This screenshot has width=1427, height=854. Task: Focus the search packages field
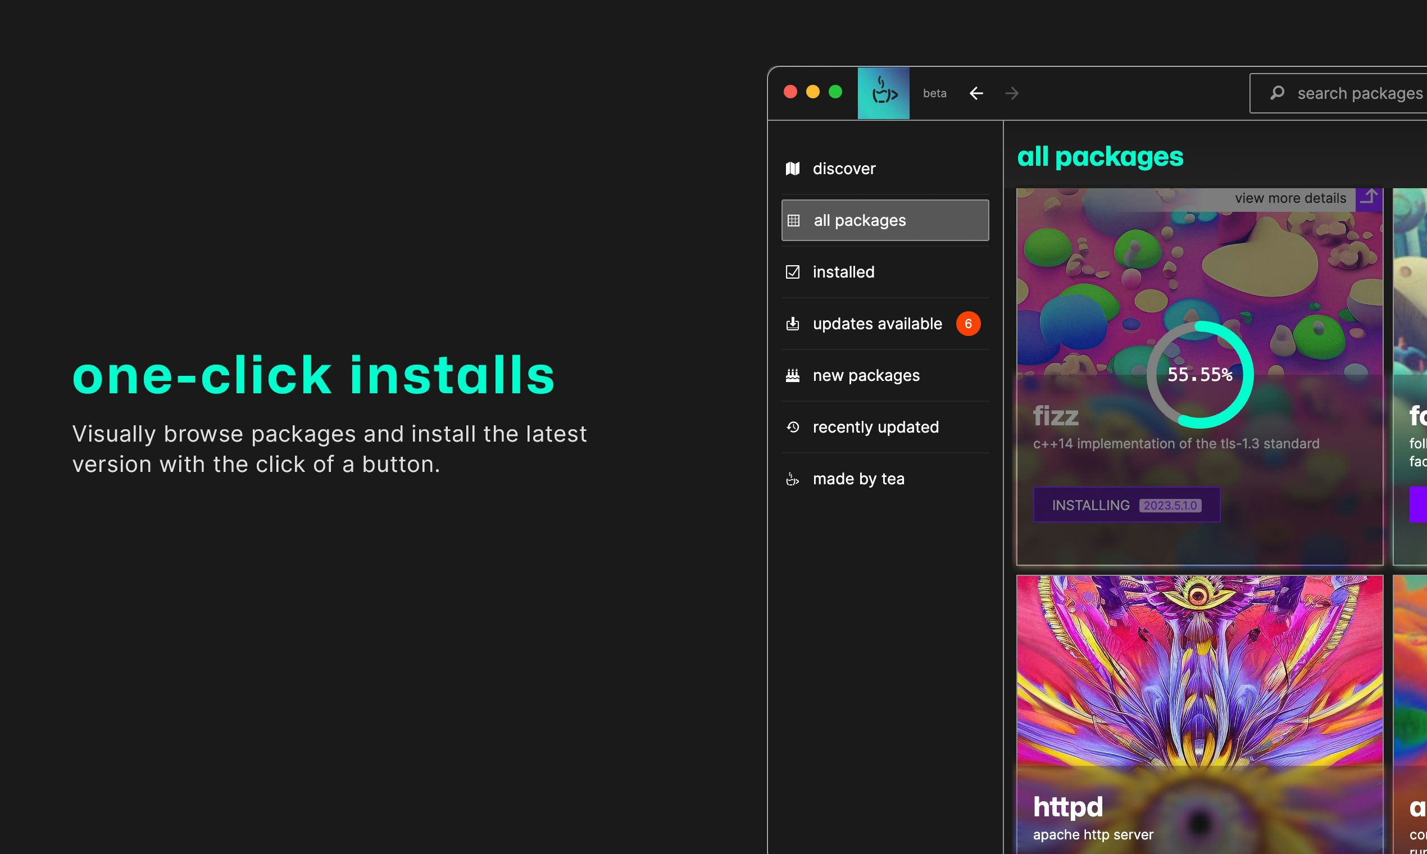1338,93
